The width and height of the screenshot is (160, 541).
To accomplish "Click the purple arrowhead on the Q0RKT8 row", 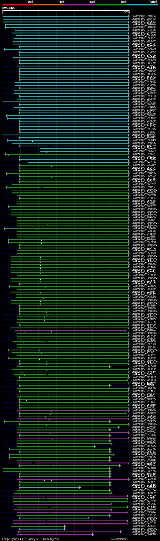I will click(93, 534).
